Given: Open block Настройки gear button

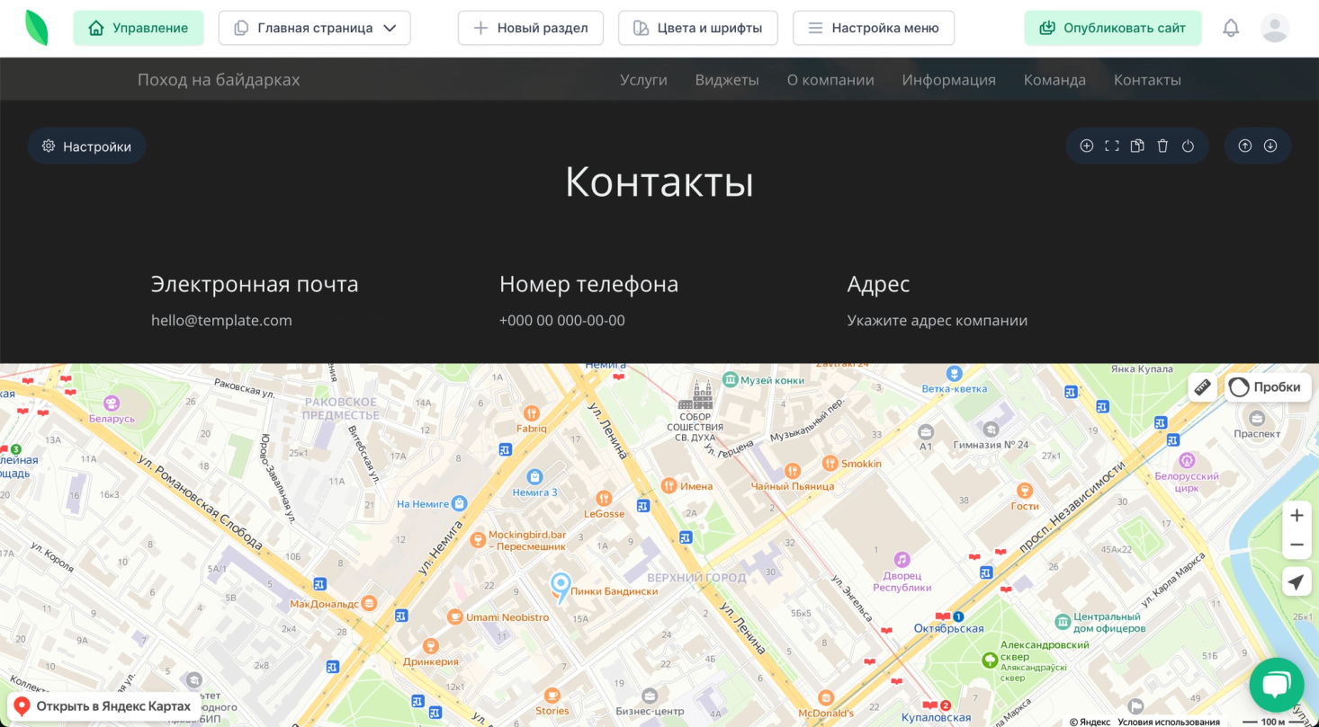Looking at the screenshot, I should pos(86,146).
